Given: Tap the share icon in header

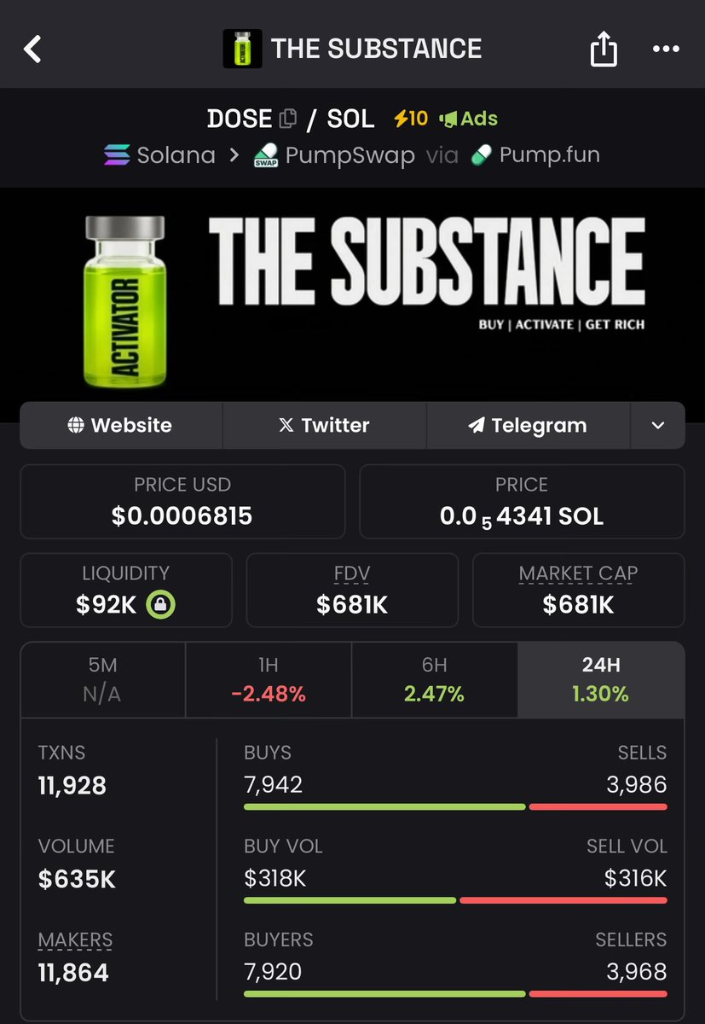Looking at the screenshot, I should (x=603, y=49).
